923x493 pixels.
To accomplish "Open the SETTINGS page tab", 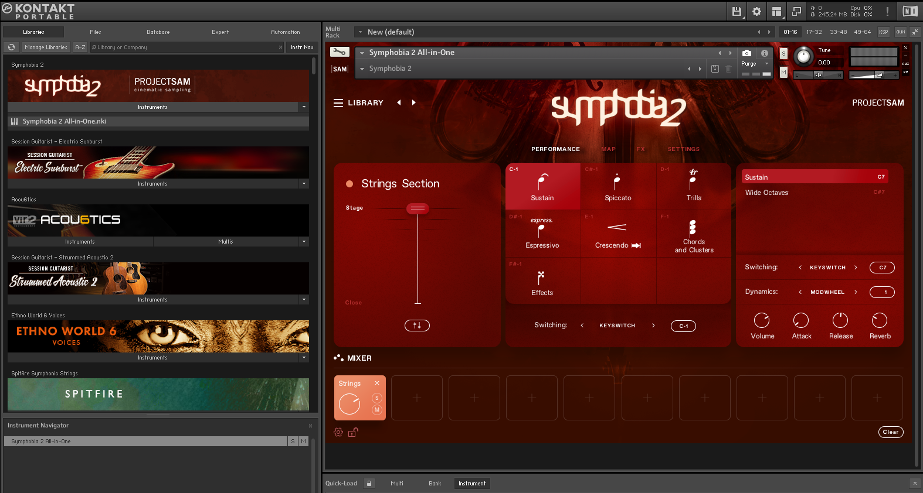I will click(x=684, y=149).
